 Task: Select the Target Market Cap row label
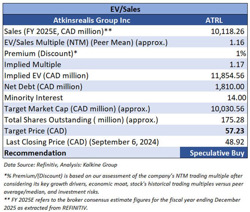[x=77, y=109]
